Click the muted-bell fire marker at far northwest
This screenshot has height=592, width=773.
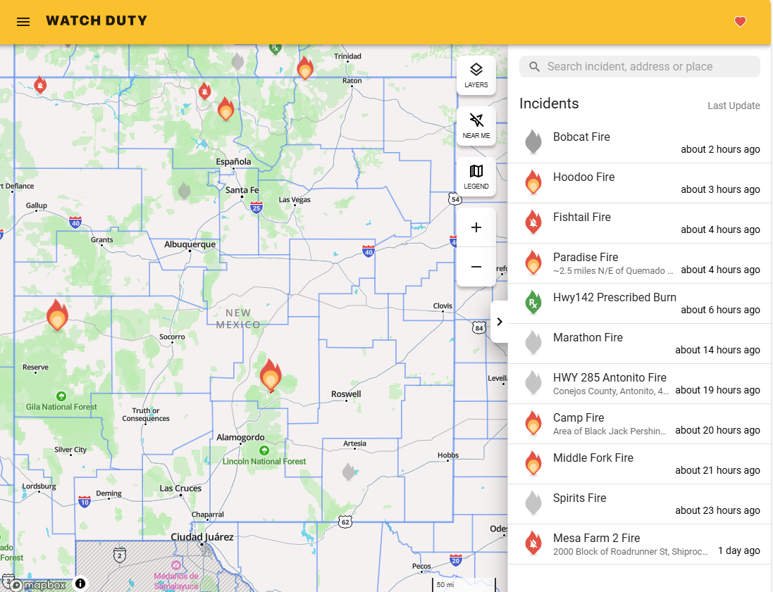[x=40, y=85]
